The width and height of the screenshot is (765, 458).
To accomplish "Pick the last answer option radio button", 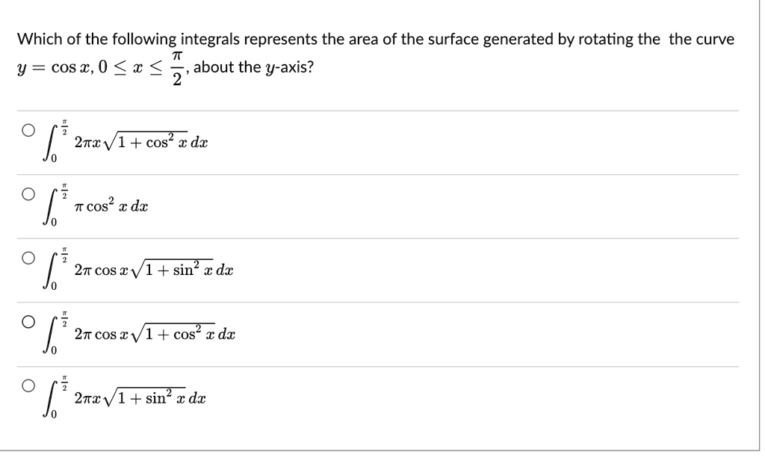I will [x=28, y=384].
